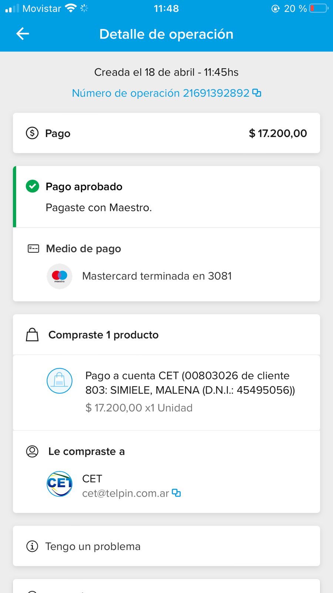
Task: Tap the green approved checkmark icon
Action: [x=33, y=186]
